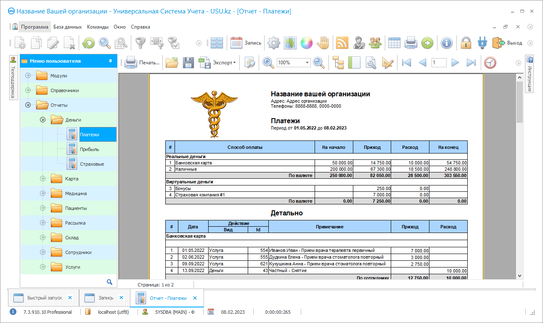Collapse the Деньги folder
Image resolution: width=543 pixels, height=323 pixels.
click(x=42, y=120)
